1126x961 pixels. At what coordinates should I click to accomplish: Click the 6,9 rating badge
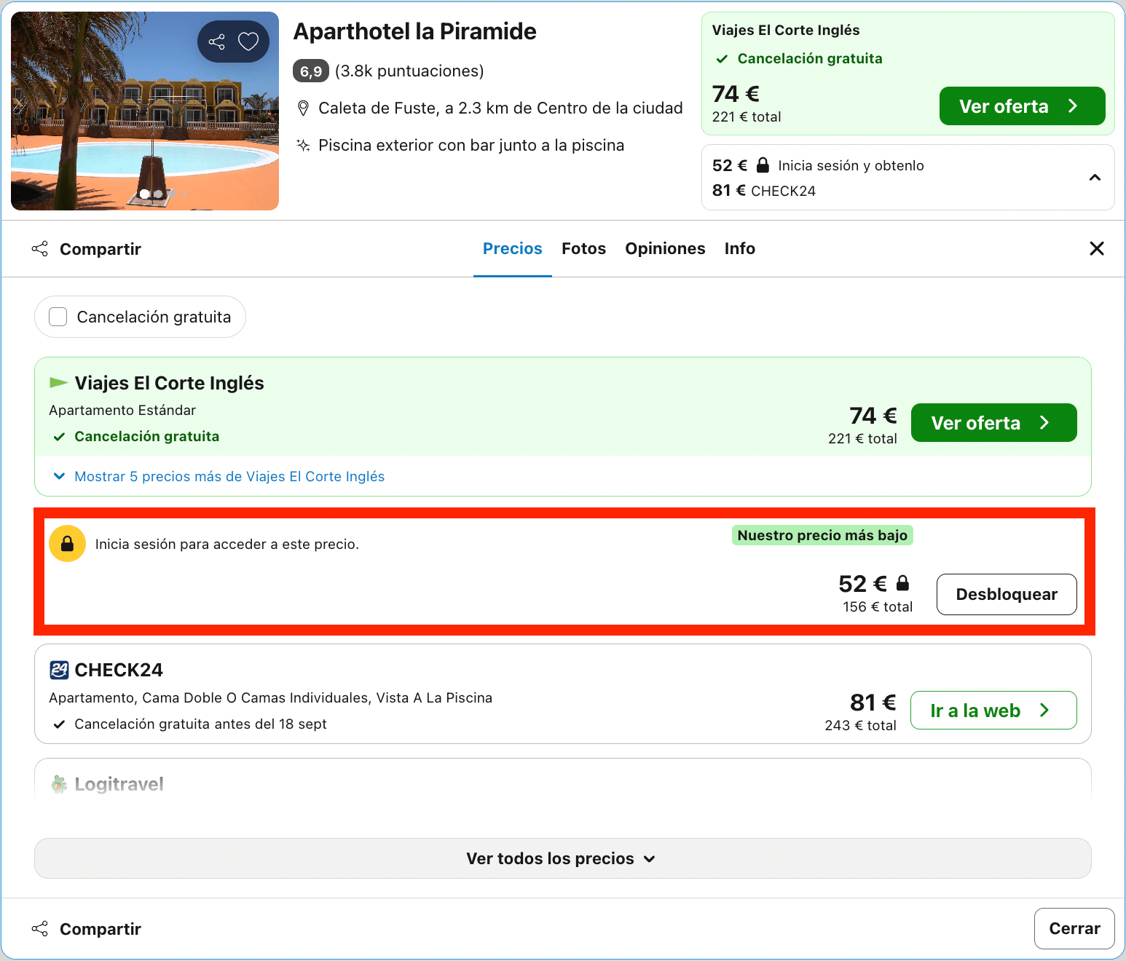pyautogui.click(x=311, y=71)
